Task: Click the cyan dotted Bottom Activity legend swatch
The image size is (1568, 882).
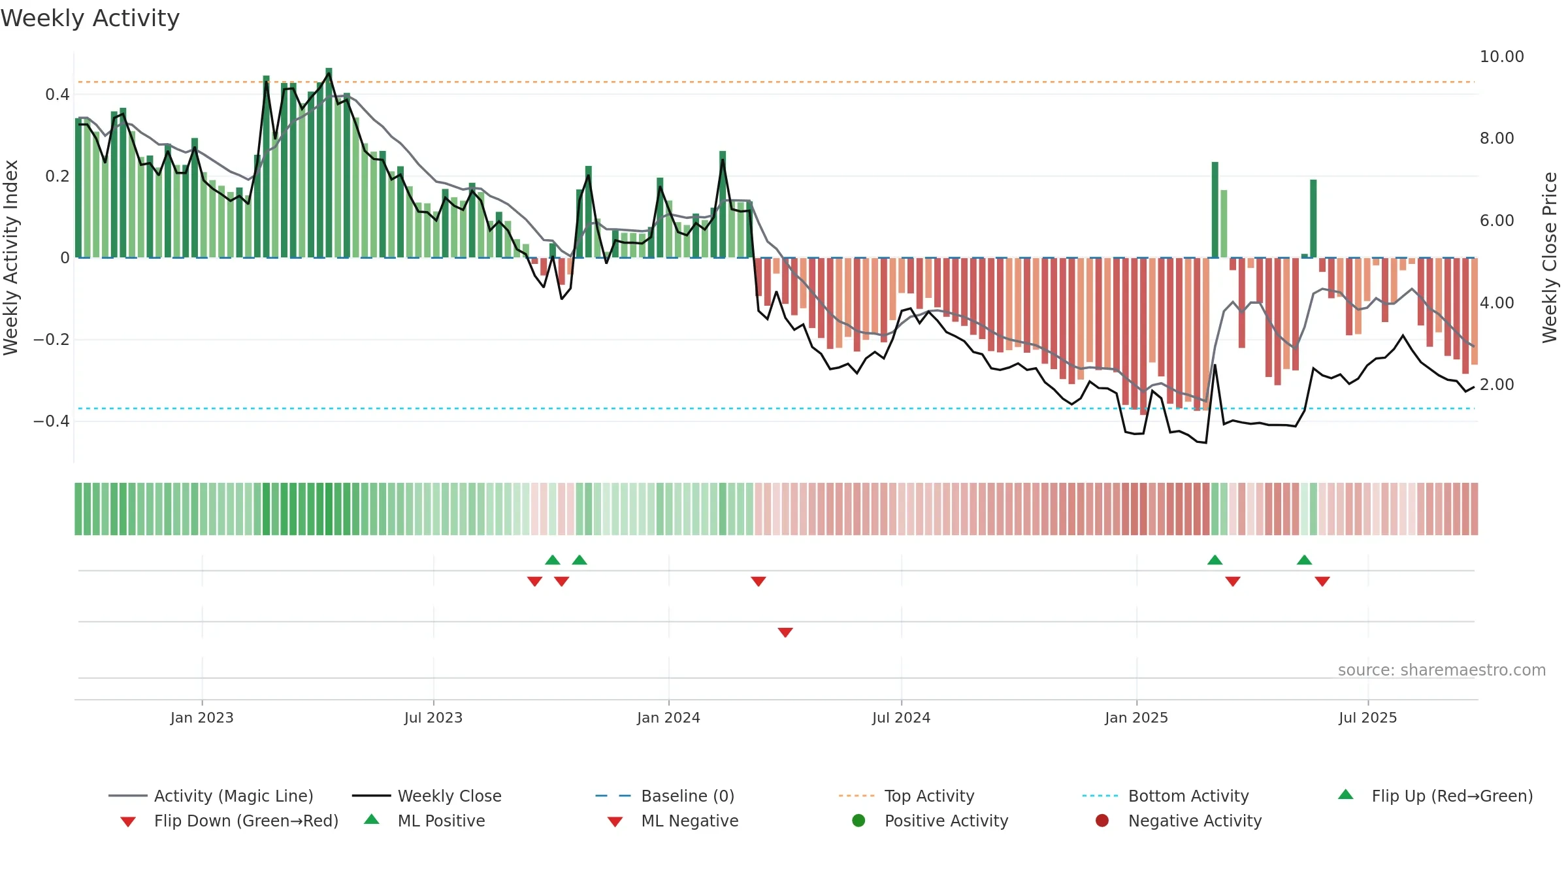Action: (x=1100, y=796)
